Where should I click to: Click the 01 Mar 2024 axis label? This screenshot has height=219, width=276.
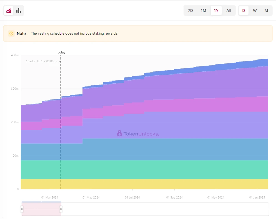pos(49,197)
